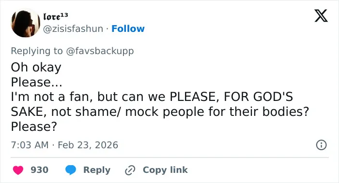This screenshot has width=339, height=183.
Task: Click the final Please? line of tweet
Action: 34,127
